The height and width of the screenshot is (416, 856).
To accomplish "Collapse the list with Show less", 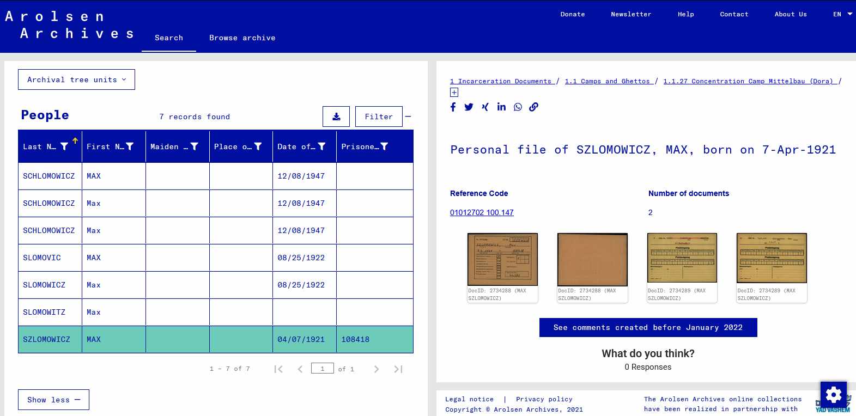I will [x=53, y=400].
